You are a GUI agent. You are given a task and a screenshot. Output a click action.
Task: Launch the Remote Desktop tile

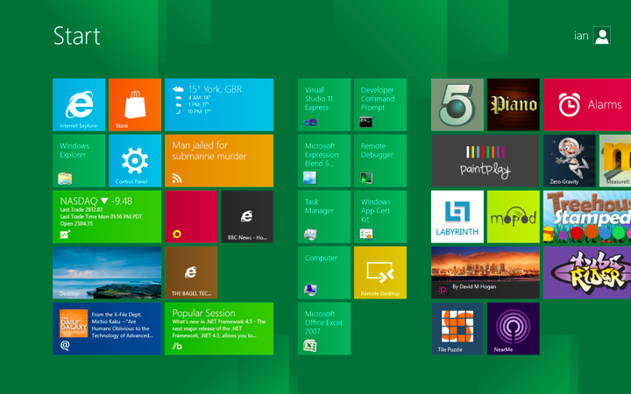click(x=380, y=272)
